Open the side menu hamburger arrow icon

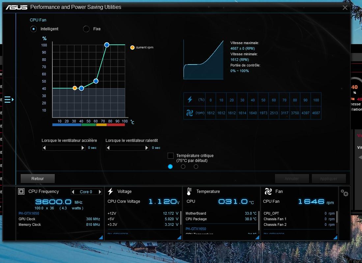click(9, 100)
